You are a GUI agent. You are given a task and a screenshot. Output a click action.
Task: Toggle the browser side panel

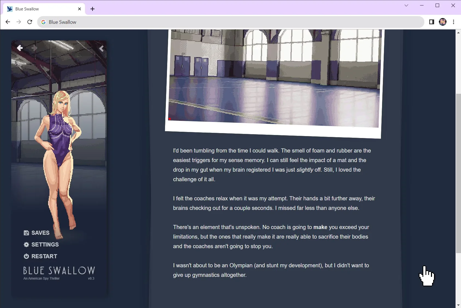[431, 22]
